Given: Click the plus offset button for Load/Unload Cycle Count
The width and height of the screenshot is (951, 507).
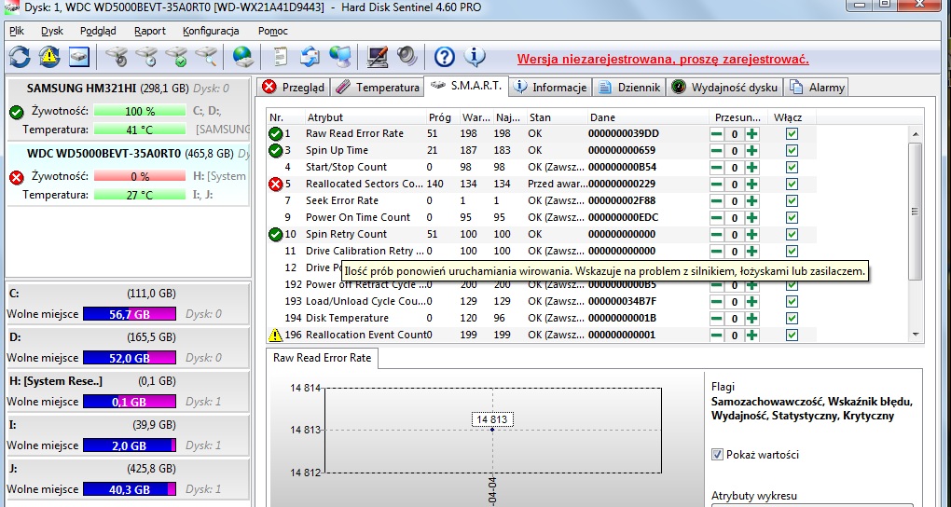Looking at the screenshot, I should click(752, 301).
